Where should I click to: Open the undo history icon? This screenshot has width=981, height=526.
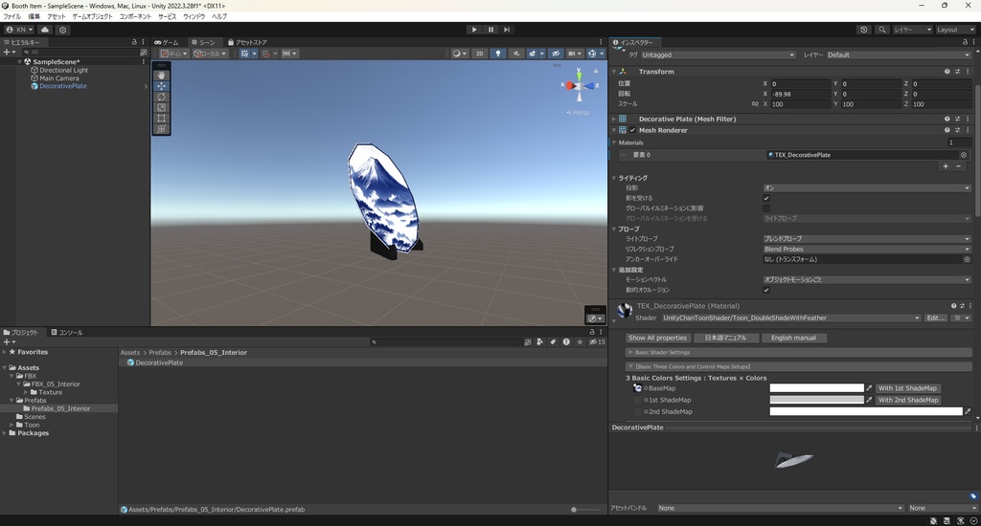[x=864, y=30]
